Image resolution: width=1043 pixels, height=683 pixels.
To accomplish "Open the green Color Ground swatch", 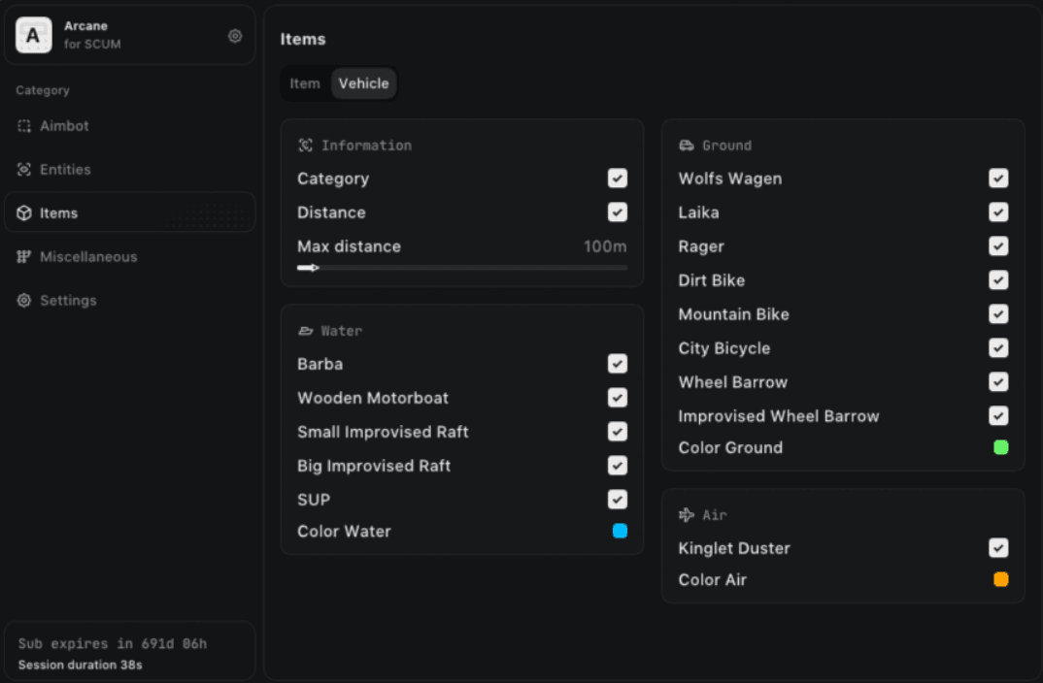I will click(x=1001, y=447).
